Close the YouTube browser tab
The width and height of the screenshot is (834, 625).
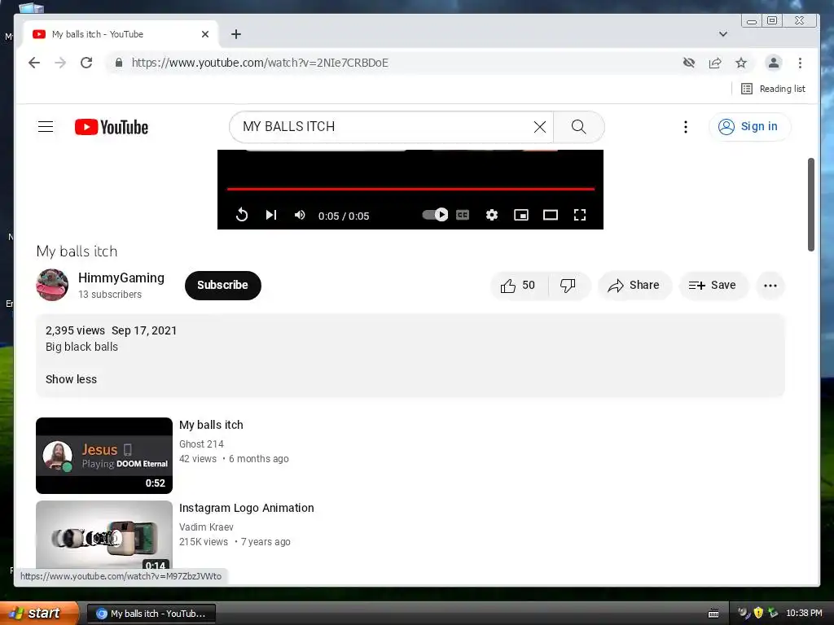point(205,34)
